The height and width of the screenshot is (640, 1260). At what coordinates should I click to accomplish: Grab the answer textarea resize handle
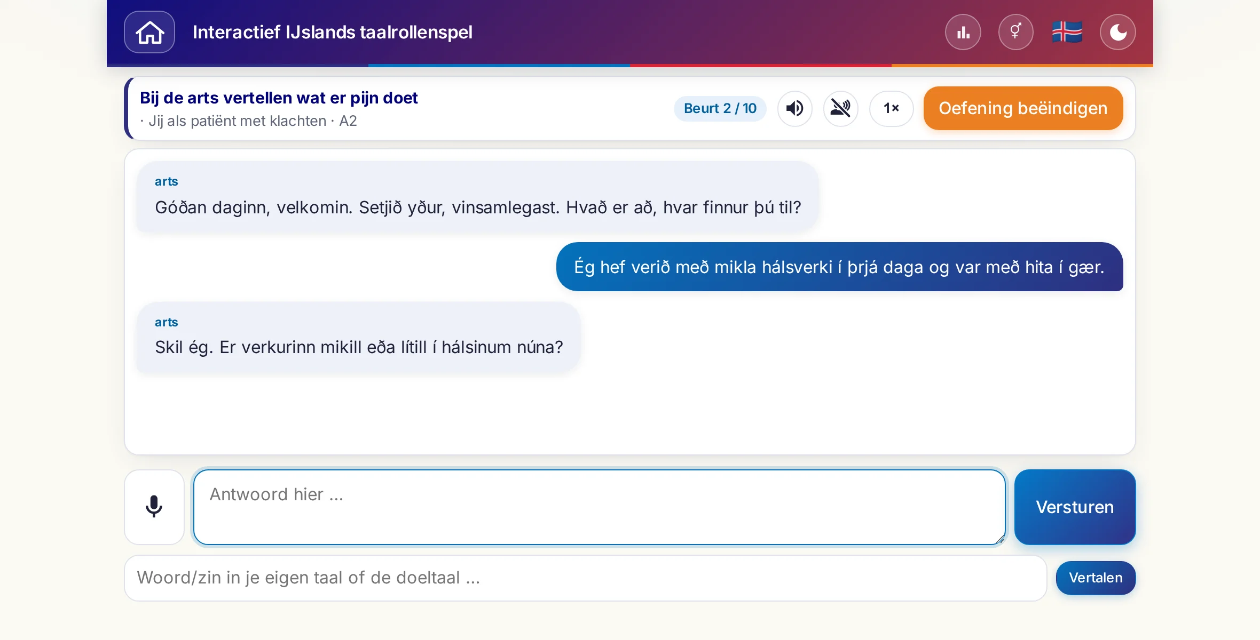pyautogui.click(x=1000, y=539)
